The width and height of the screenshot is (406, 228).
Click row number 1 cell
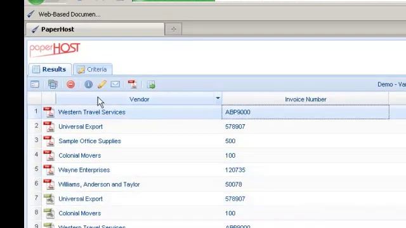[x=35, y=112]
